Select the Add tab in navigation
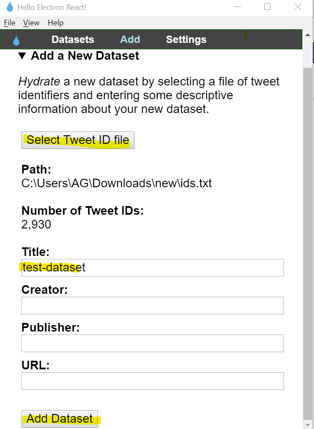Image resolution: width=314 pixels, height=429 pixels. click(130, 40)
